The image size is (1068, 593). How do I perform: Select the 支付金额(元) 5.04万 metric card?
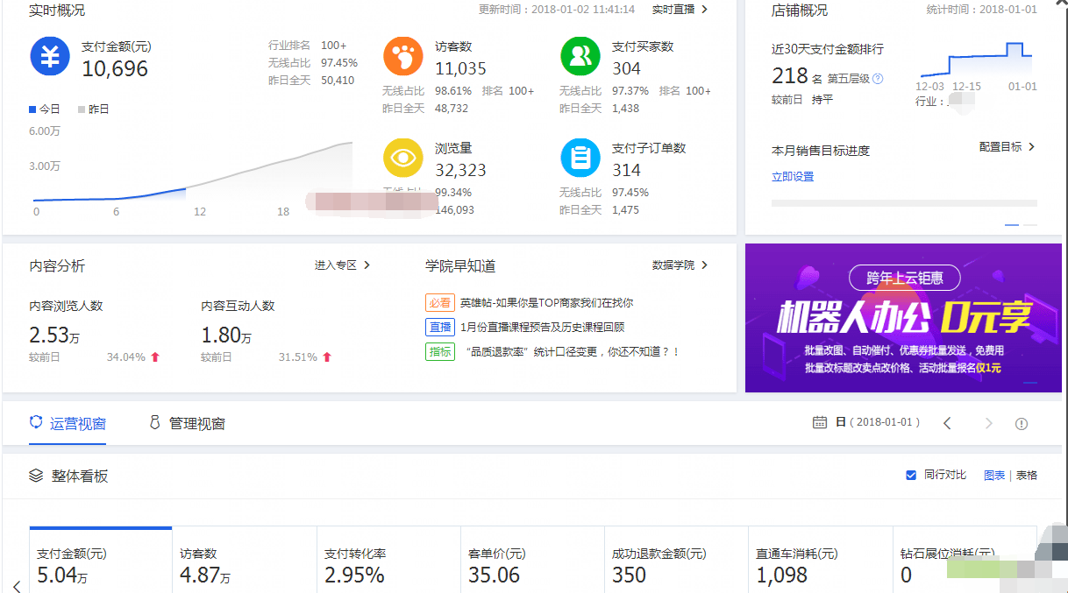tap(101, 561)
